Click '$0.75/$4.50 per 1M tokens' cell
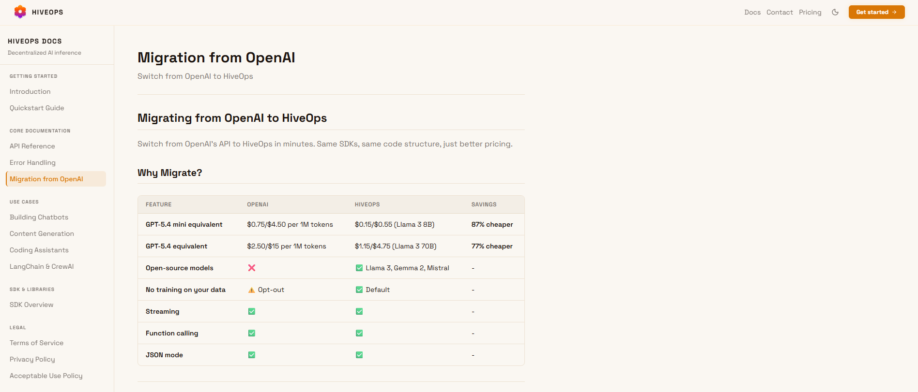 pyautogui.click(x=290, y=224)
